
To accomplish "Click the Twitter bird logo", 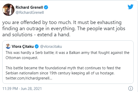I will pyautogui.click(x=131, y=7).
